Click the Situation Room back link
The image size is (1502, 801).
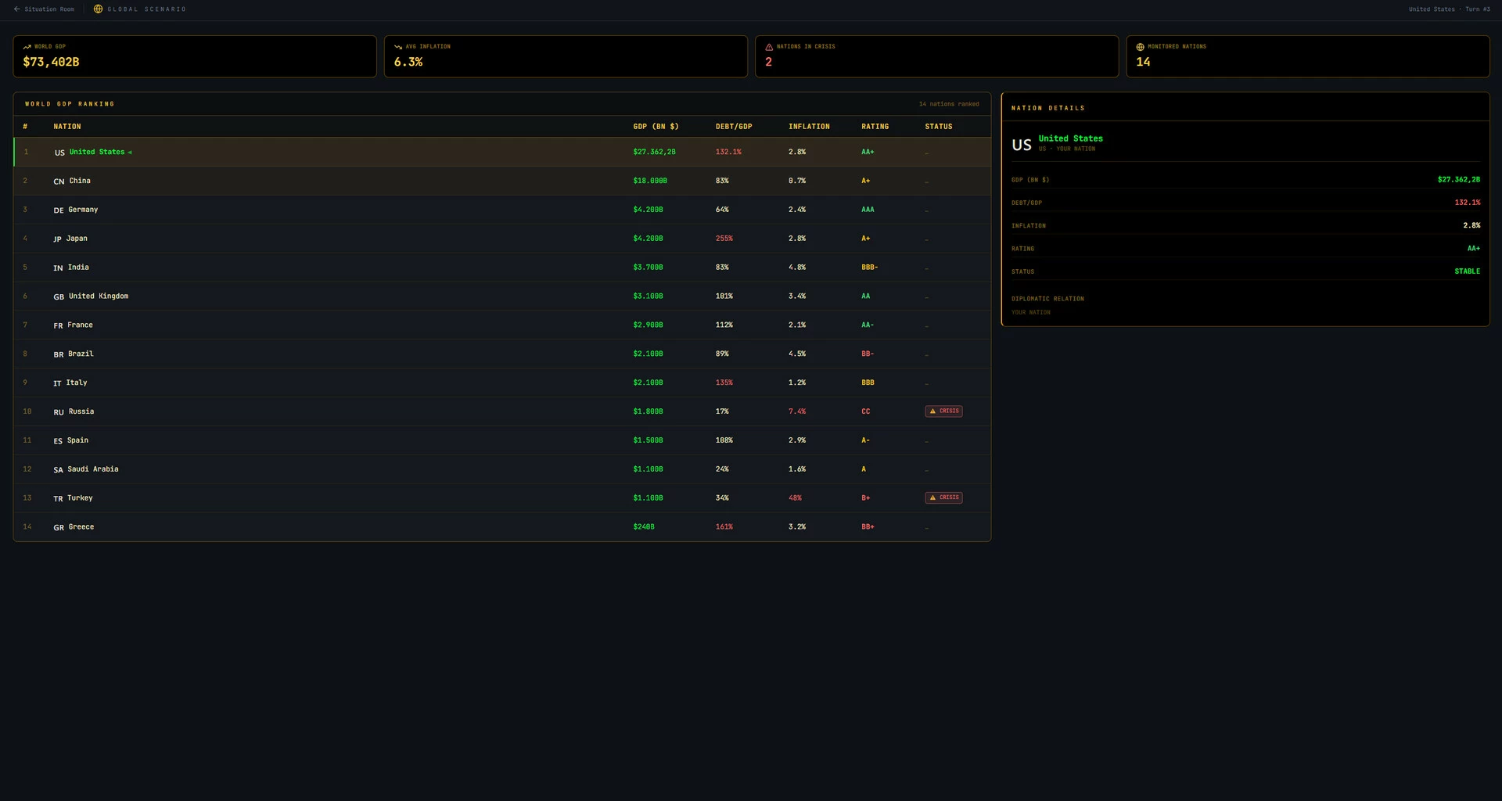44,9
